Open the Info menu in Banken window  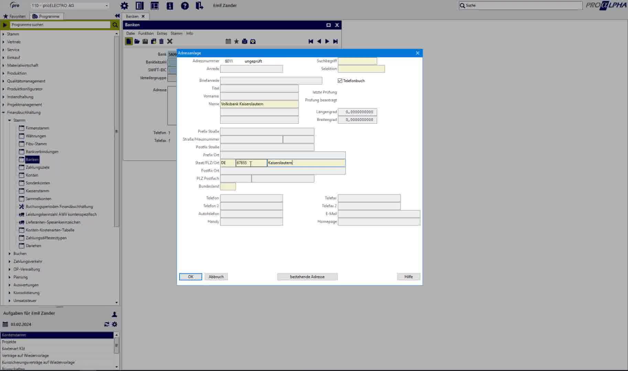click(190, 33)
